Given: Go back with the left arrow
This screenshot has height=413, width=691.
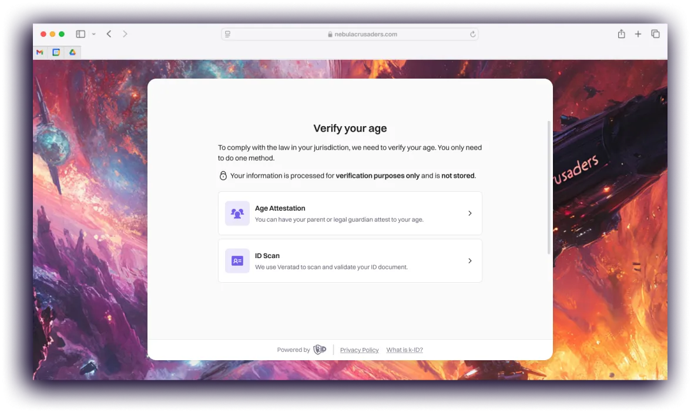Looking at the screenshot, I should pyautogui.click(x=109, y=34).
